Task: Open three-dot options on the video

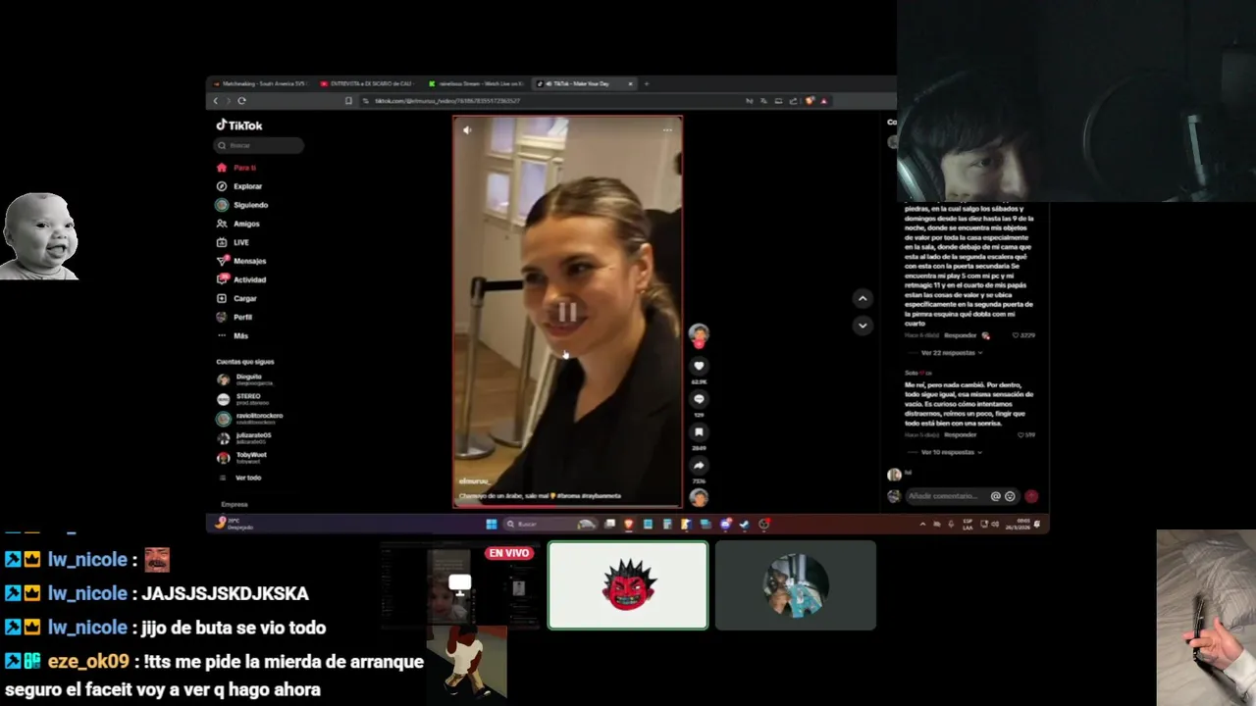Action: coord(667,129)
